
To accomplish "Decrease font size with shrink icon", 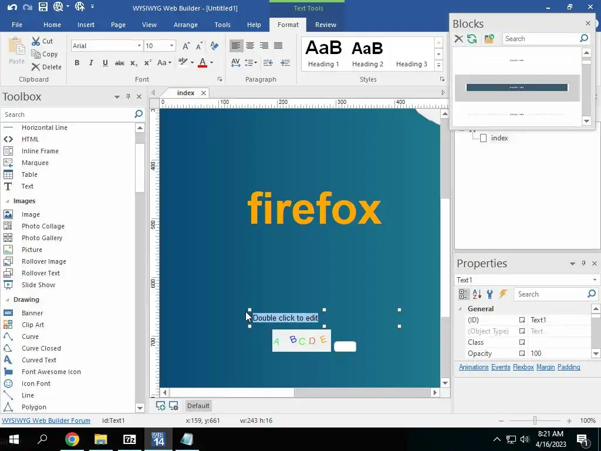I will [x=200, y=46].
